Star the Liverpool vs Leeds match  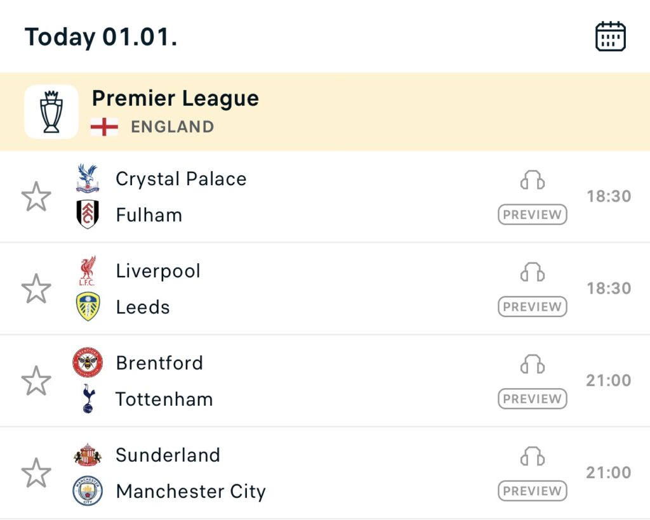[x=36, y=289]
